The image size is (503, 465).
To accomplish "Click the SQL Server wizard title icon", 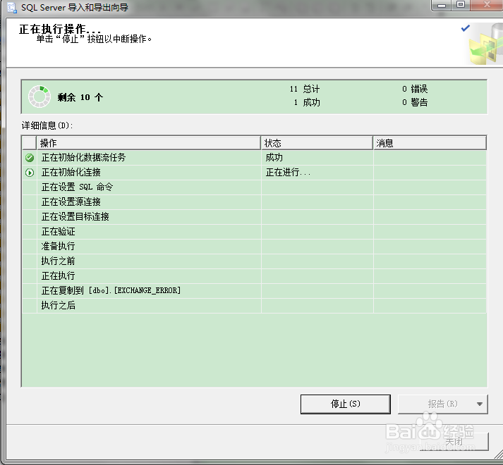I will coord(12,7).
